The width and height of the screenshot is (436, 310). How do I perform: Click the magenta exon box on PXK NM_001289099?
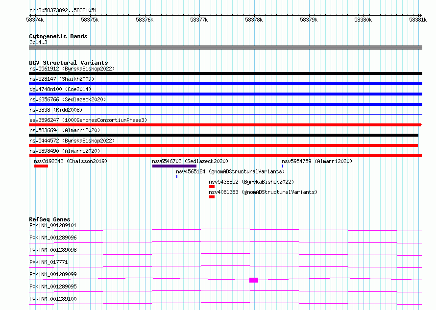click(254, 280)
